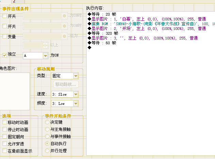The image size is (215, 159).
Task: Click the 角色图片 graphic box
Action: [15, 91]
